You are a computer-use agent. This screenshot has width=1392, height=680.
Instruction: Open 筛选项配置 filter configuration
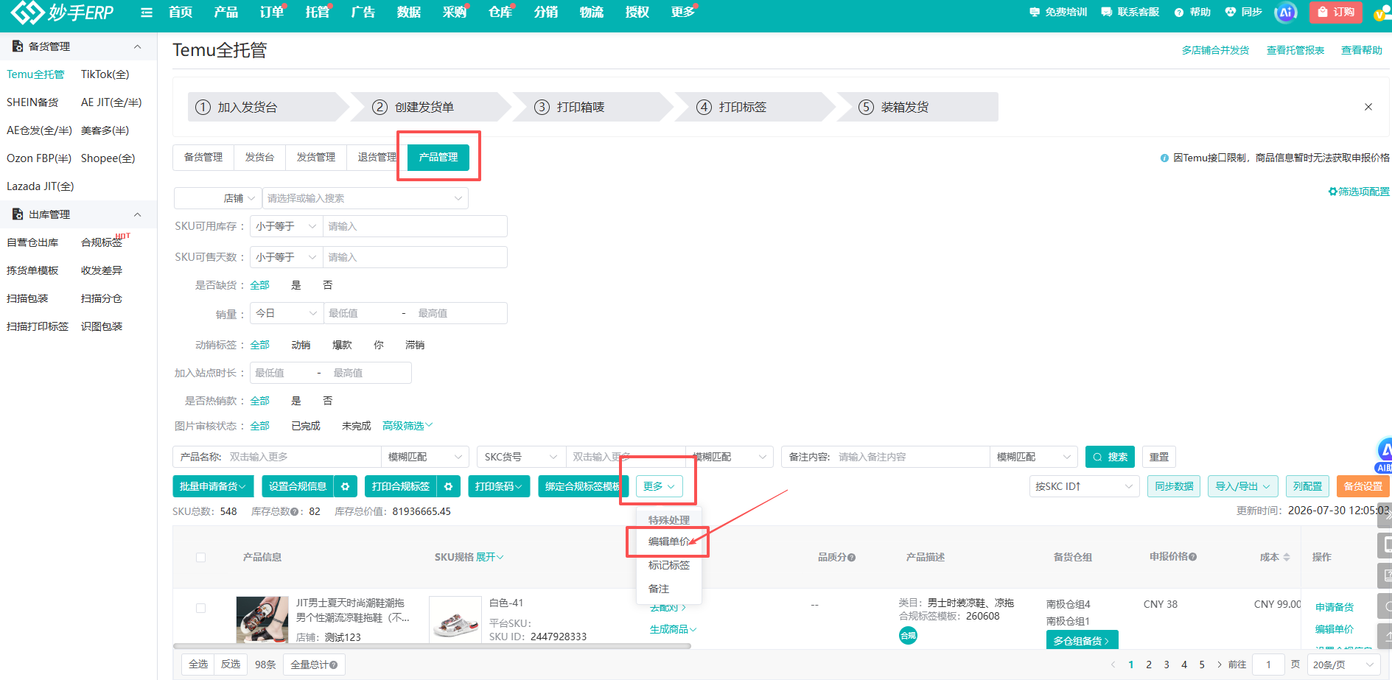click(x=1359, y=192)
